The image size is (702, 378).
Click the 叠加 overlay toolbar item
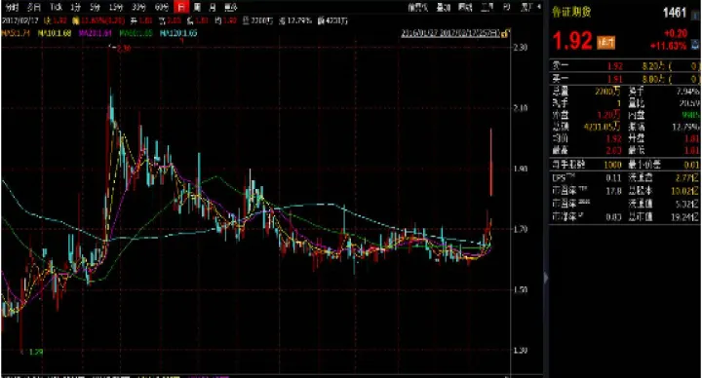(444, 7)
